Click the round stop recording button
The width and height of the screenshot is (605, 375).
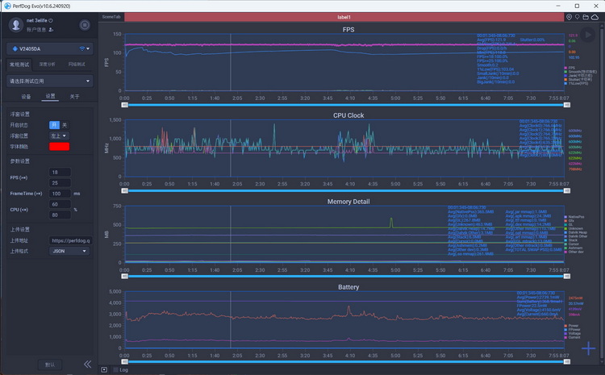(x=85, y=25)
